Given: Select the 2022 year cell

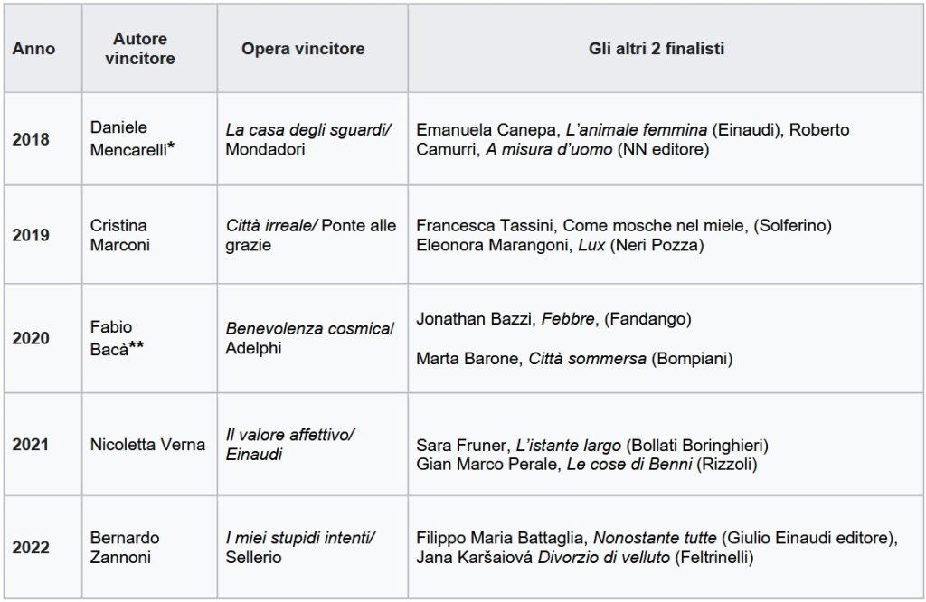Looking at the screenshot, I should coord(31,548).
